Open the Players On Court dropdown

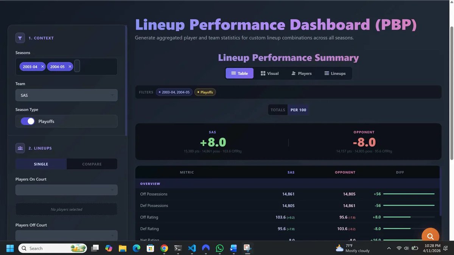tap(66, 190)
